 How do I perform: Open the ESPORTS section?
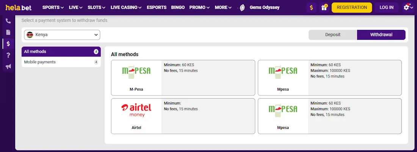[157, 8]
